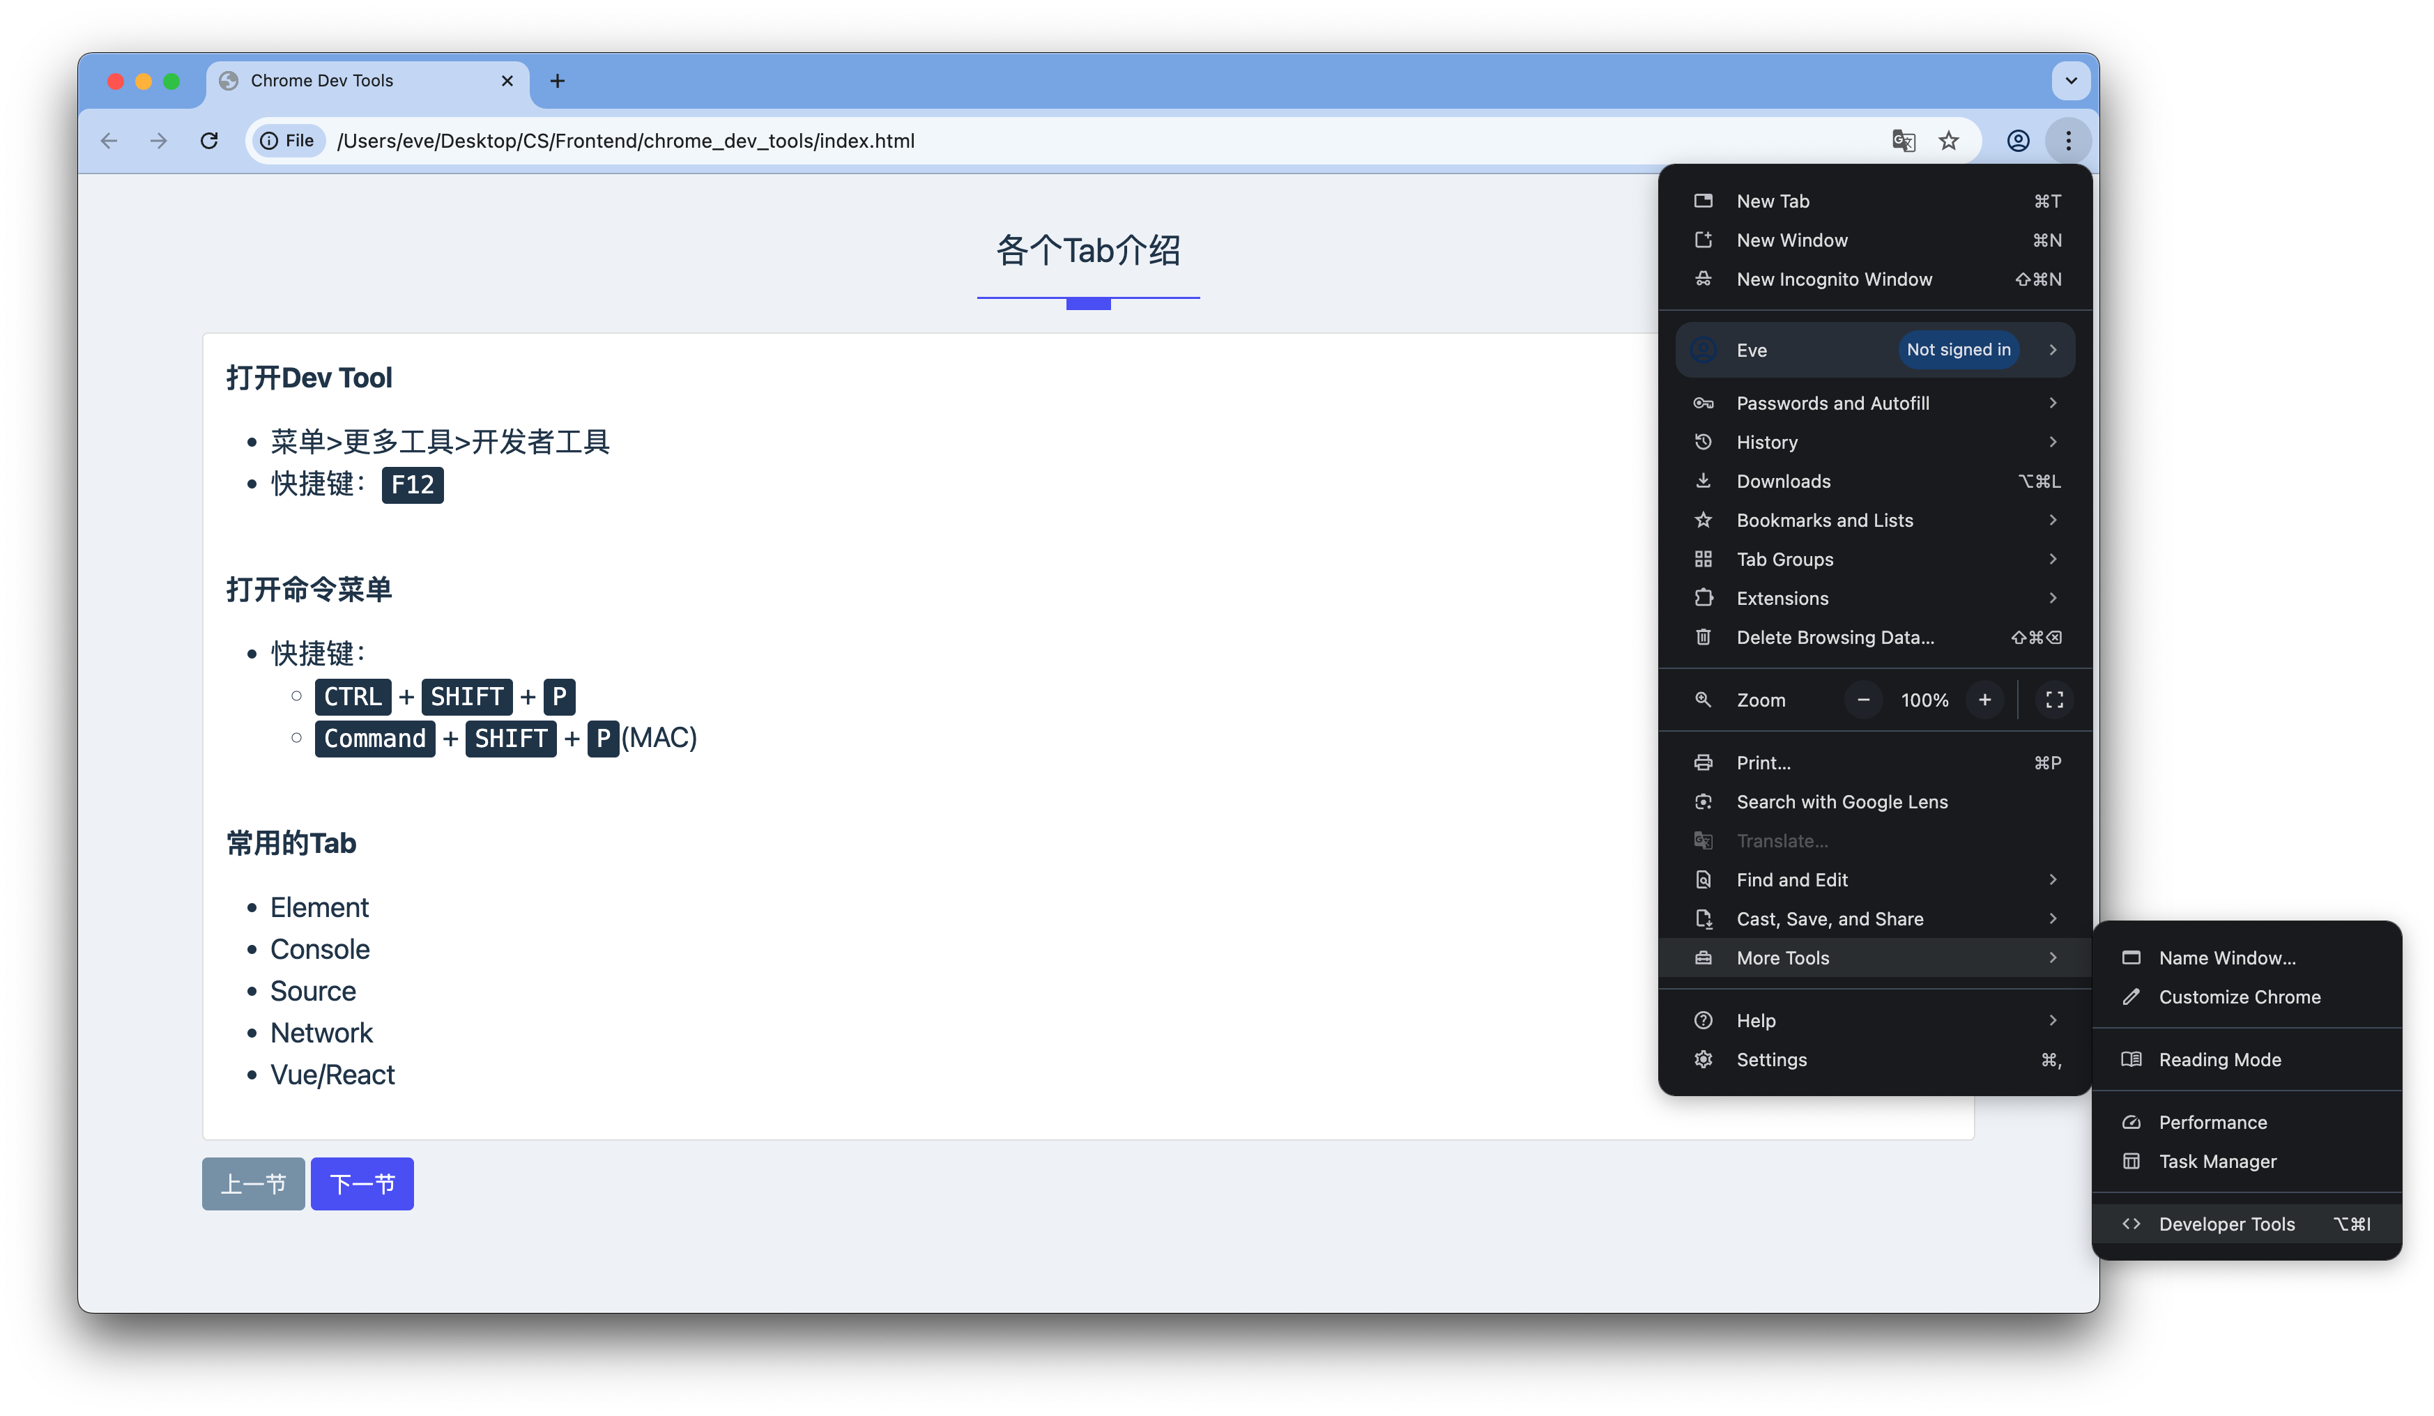Viewport: 2434px width, 1416px height.
Task: Click the profile avatar in the toolbar
Action: point(2018,140)
